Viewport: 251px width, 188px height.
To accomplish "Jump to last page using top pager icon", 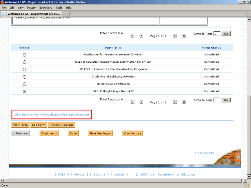I will (184, 36).
